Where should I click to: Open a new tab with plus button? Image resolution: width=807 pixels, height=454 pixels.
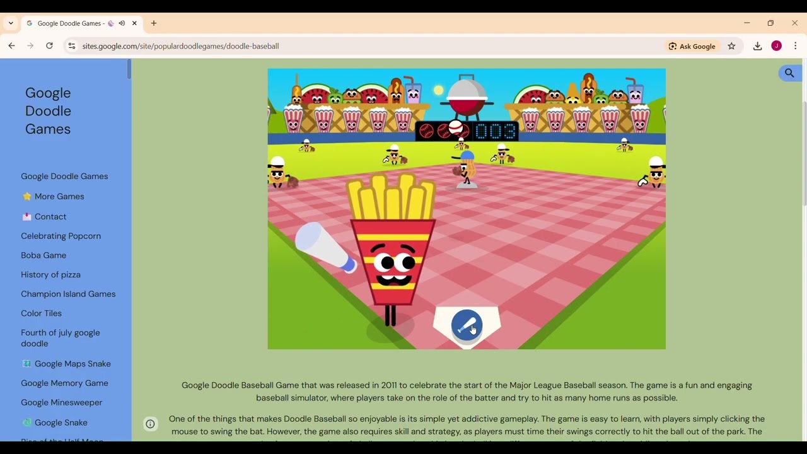[x=153, y=23]
